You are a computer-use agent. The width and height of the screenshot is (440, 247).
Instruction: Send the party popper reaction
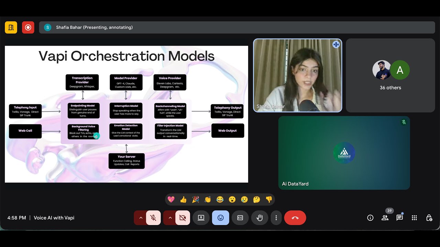click(x=195, y=199)
